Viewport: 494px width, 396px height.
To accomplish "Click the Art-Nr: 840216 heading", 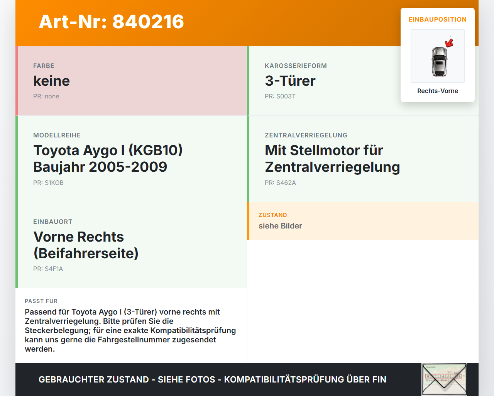I will tap(112, 22).
